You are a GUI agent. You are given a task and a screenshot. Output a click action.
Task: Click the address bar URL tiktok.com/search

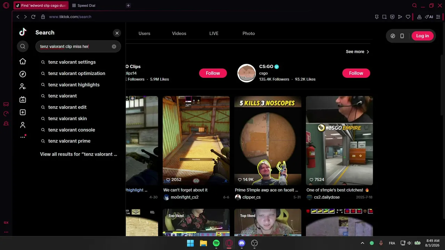point(70,17)
